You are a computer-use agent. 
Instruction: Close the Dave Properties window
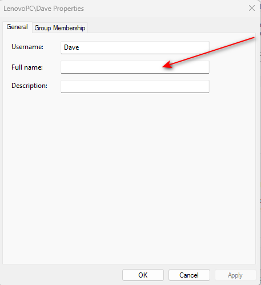pos(252,8)
